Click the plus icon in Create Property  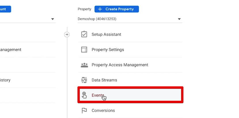(100, 9)
